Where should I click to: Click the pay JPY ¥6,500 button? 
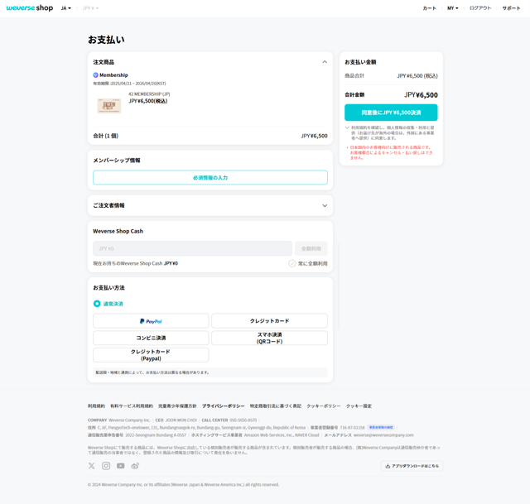pyautogui.click(x=391, y=113)
